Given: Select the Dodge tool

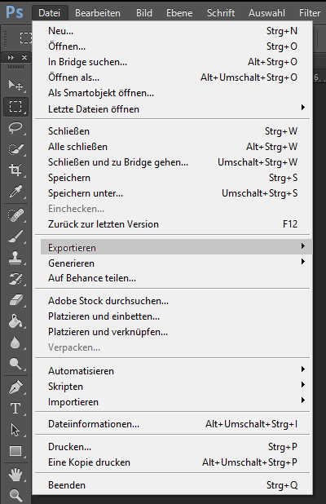Looking at the screenshot, I should (x=15, y=364).
